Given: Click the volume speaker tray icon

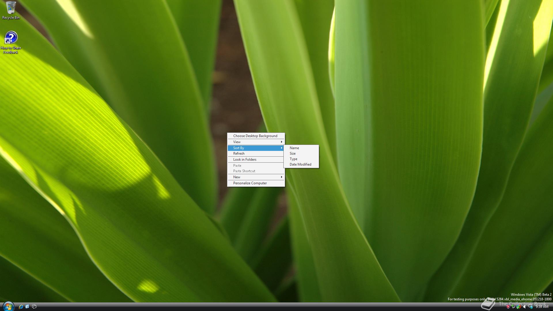Looking at the screenshot, I should click(524, 307).
